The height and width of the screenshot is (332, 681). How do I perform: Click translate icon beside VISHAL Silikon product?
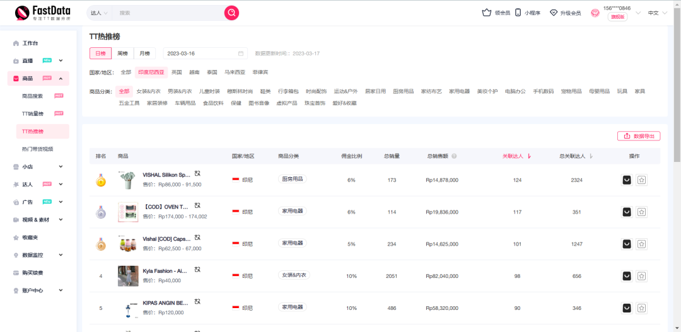[197, 173]
